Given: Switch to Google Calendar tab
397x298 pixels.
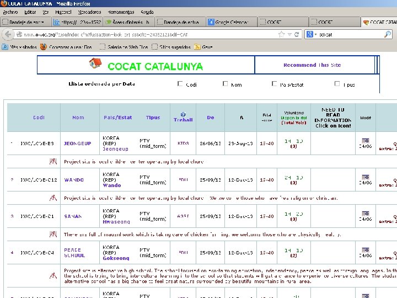Looking at the screenshot, I should pos(232,22).
